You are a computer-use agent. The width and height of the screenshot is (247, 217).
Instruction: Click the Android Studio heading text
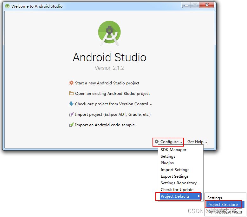[109, 57]
